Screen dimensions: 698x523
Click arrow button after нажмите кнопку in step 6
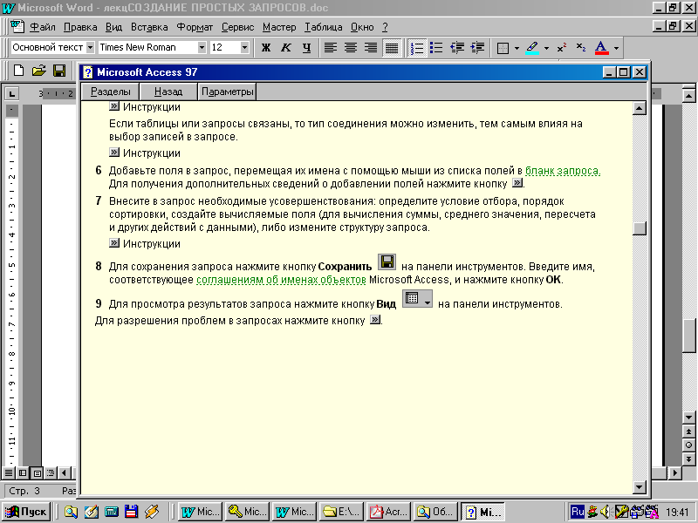(x=517, y=183)
